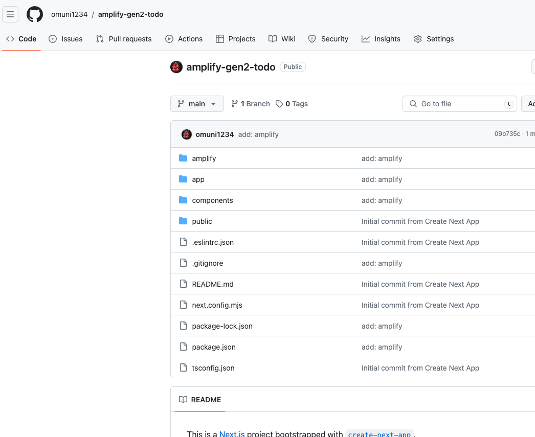Viewport: 535px width, 437px height.
Task: Open amplify-gen2-todo breadcrumb link
Action: (130, 14)
